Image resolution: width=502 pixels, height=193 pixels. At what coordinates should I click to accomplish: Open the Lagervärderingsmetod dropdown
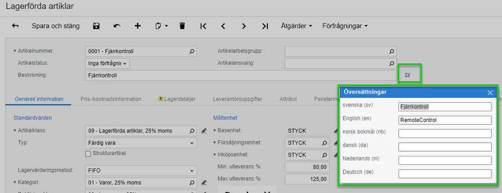(x=141, y=170)
